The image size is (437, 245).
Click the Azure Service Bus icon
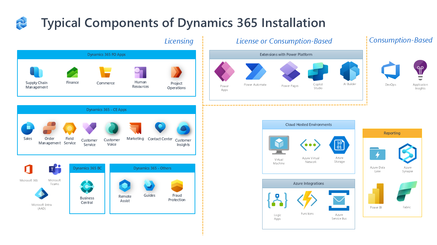(x=339, y=200)
